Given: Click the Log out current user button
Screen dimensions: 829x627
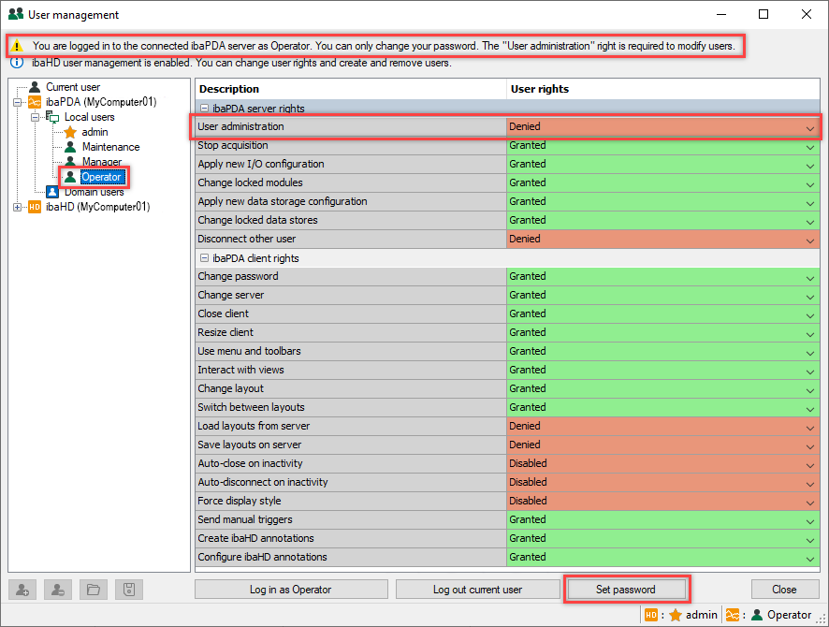Looking at the screenshot, I should [x=477, y=590].
